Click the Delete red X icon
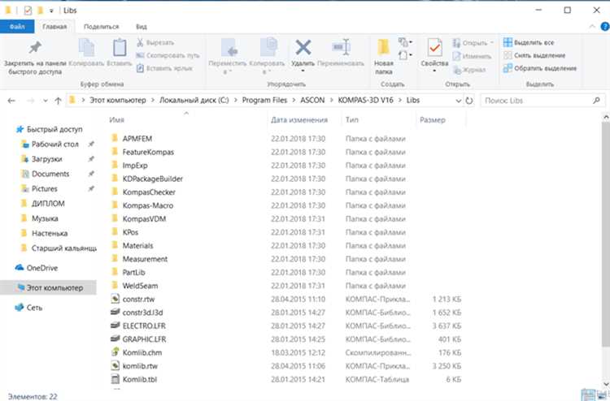The height and width of the screenshot is (401, 610). click(303, 48)
